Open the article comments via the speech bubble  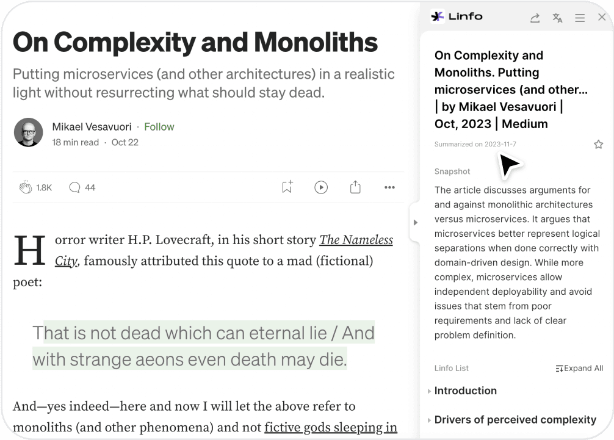[74, 187]
